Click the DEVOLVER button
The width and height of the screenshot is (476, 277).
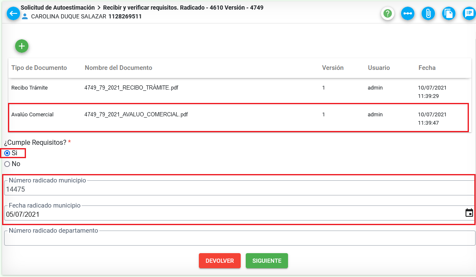pyautogui.click(x=220, y=261)
